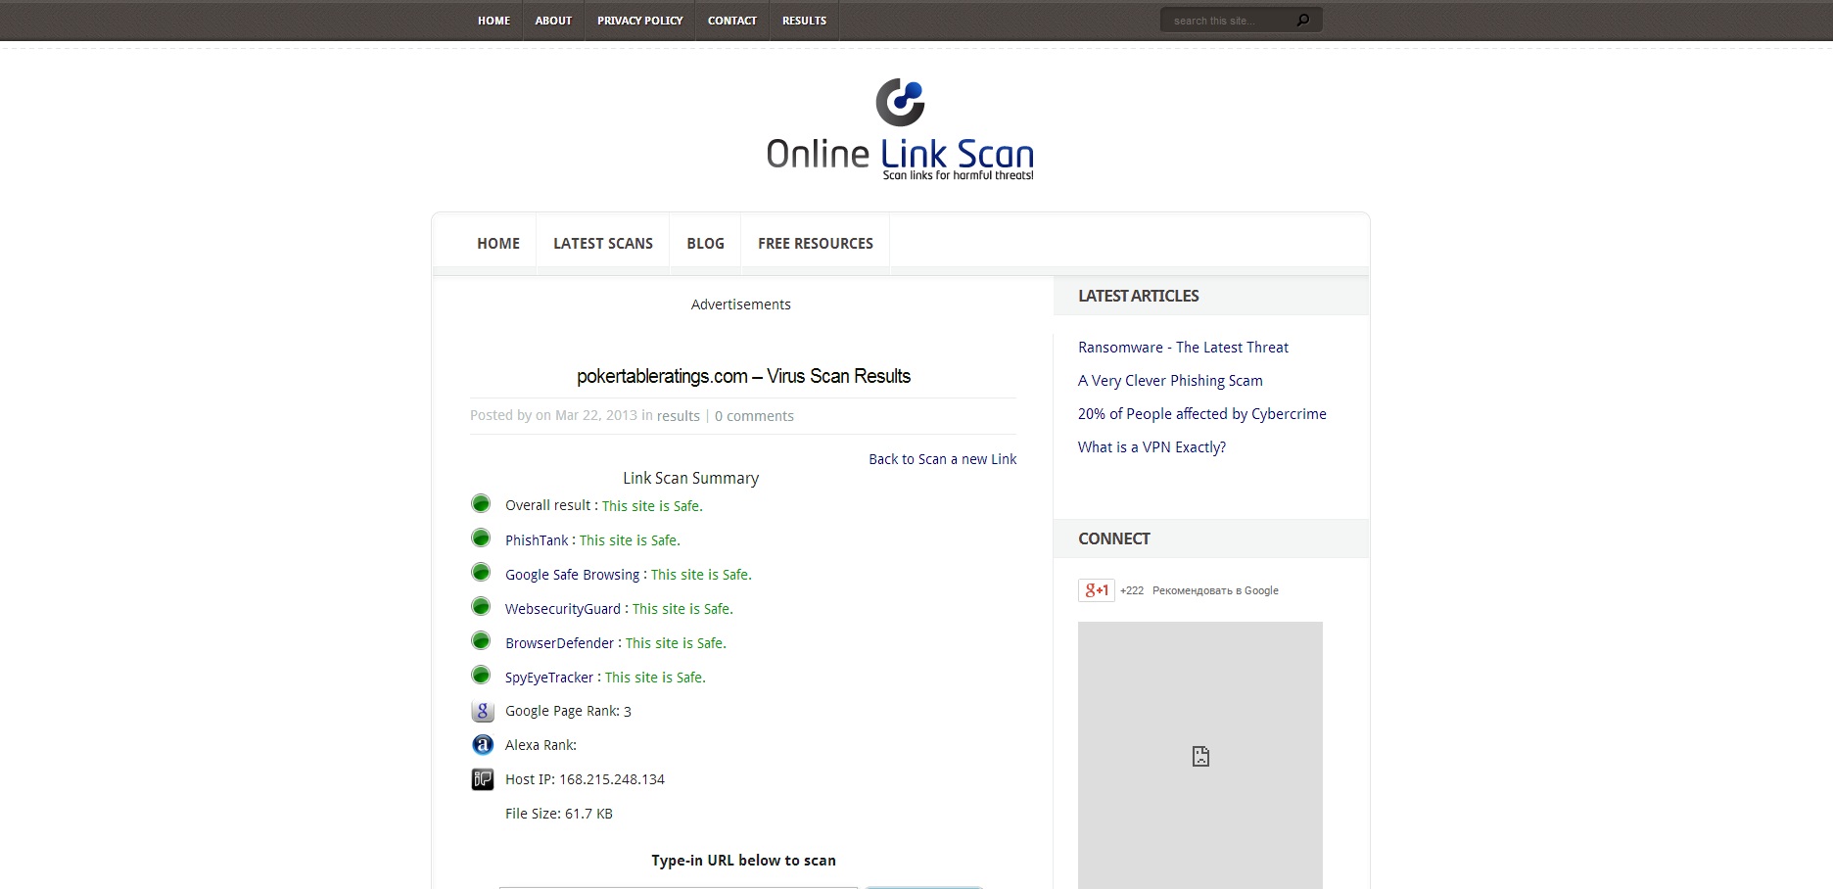Viewport: 1833px width, 889px height.
Task: Open the Google Safe Browsing link
Action: click(x=572, y=575)
